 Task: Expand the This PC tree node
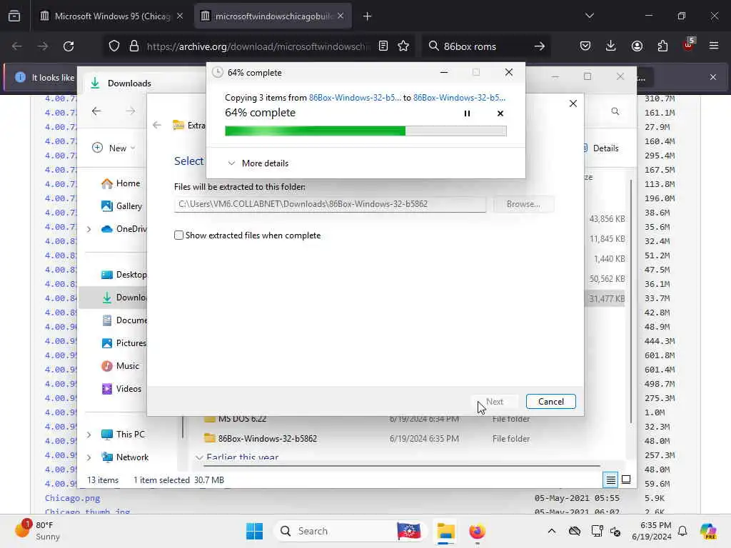click(x=89, y=435)
